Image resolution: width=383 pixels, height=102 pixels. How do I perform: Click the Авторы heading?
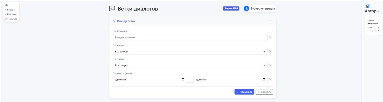[372, 11]
